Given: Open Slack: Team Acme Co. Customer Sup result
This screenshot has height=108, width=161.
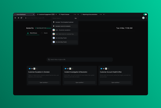Looking at the screenshot, I should (x=65, y=34).
